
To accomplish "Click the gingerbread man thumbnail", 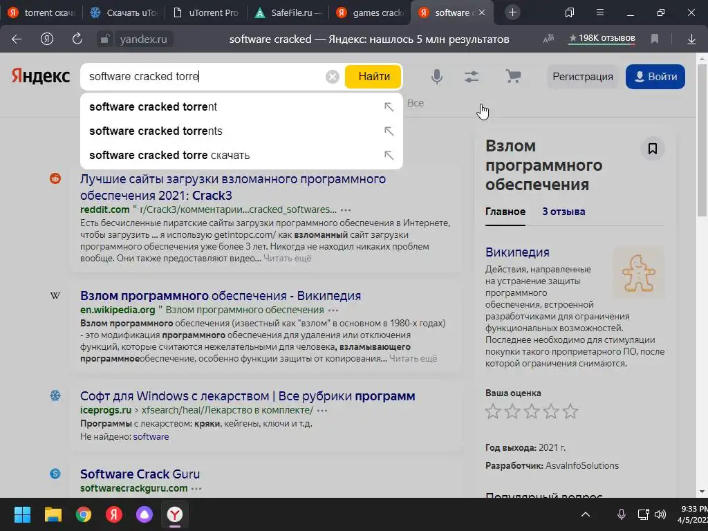I will coord(638,273).
